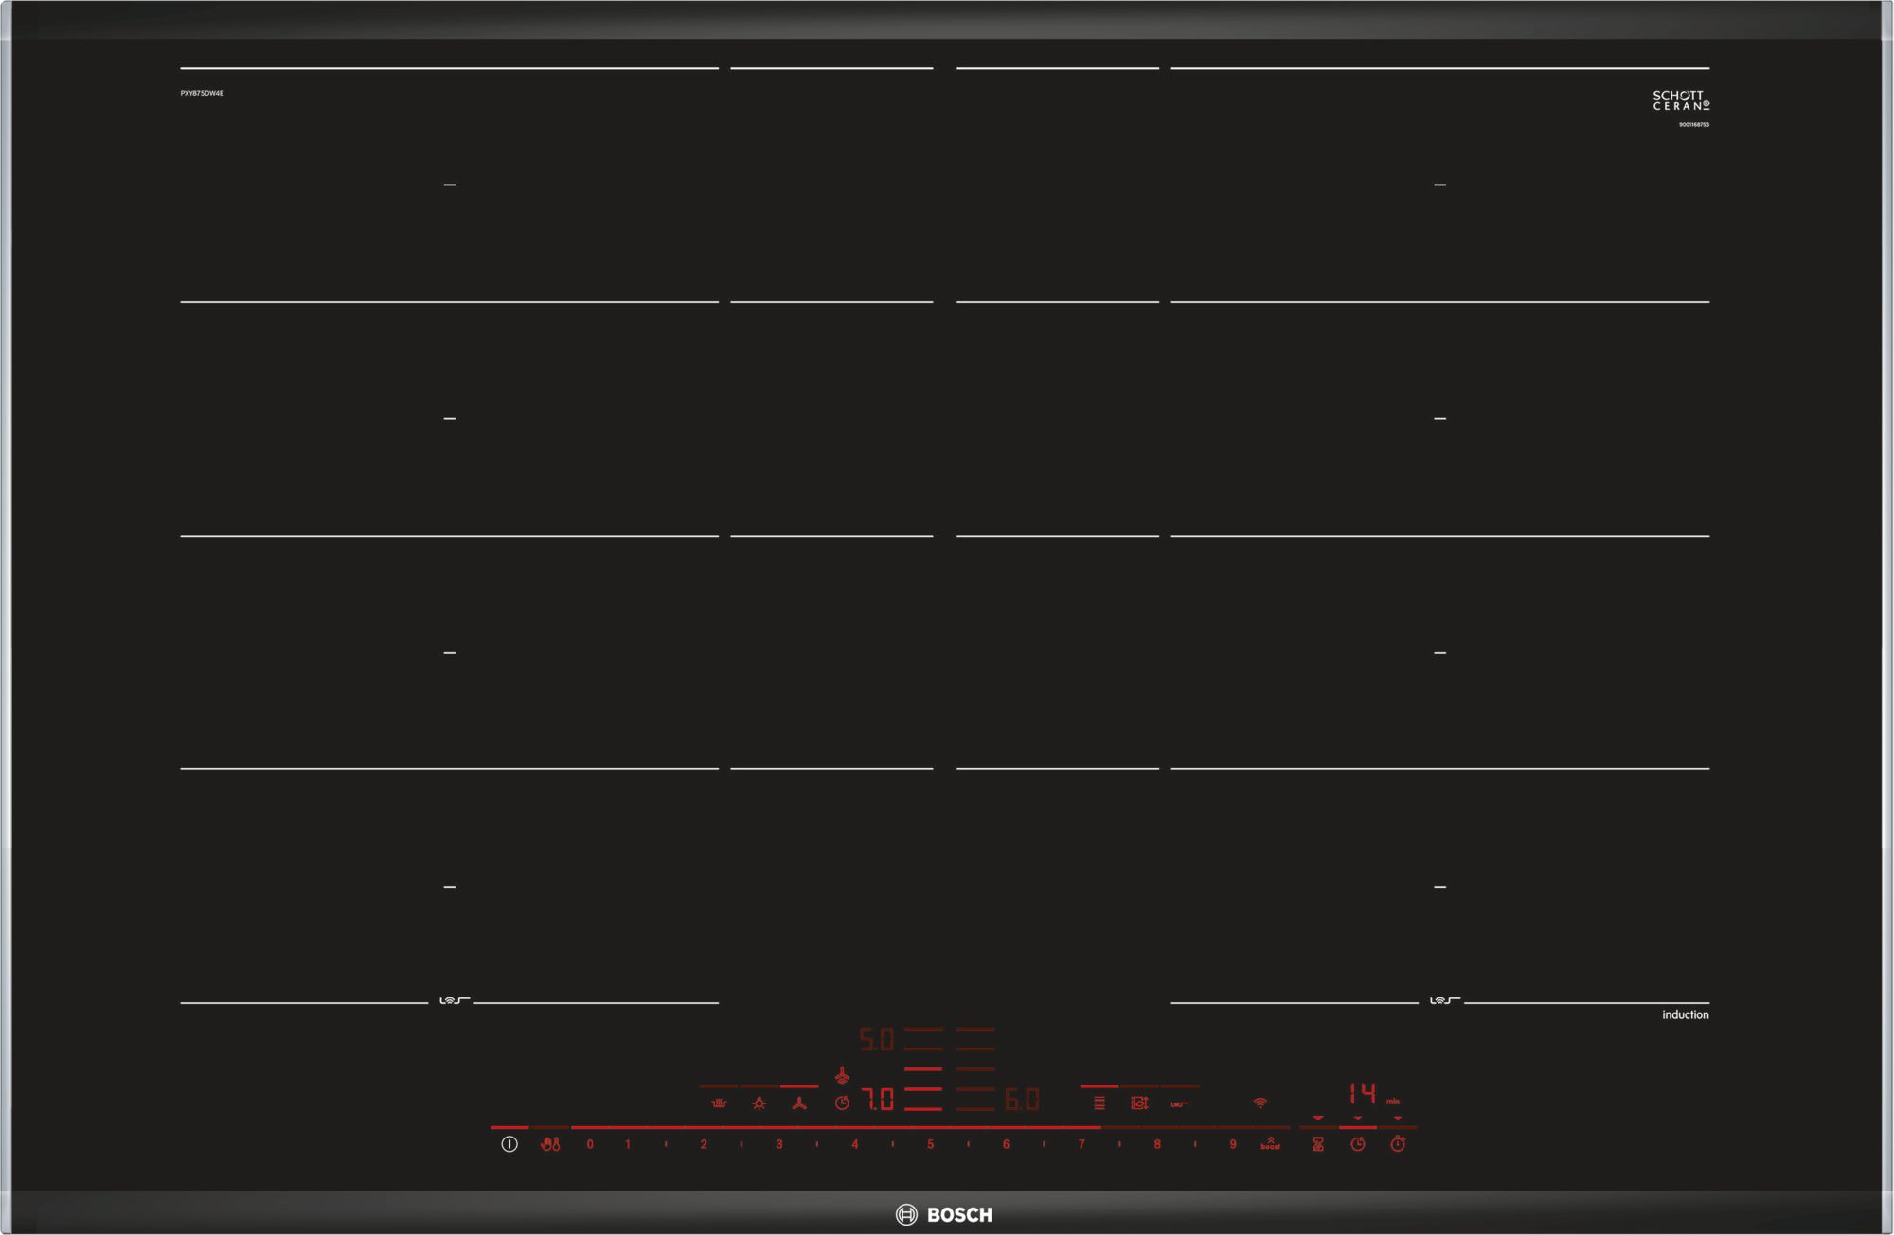Select the PerfectFry frying sensor icon

tap(1179, 1103)
